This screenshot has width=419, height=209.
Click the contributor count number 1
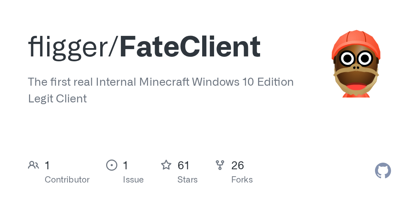click(47, 165)
